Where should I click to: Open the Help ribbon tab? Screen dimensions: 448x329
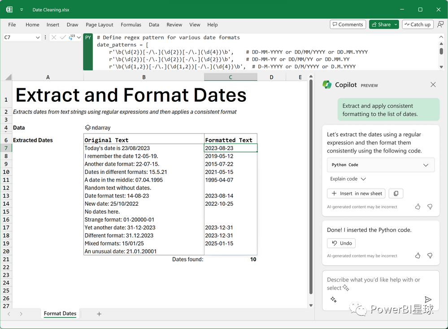212,25
